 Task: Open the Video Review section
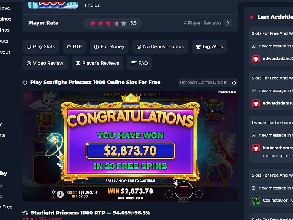pyautogui.click(x=45, y=63)
